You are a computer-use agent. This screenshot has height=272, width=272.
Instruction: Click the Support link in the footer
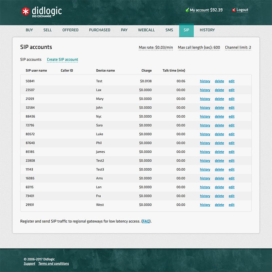(30, 263)
